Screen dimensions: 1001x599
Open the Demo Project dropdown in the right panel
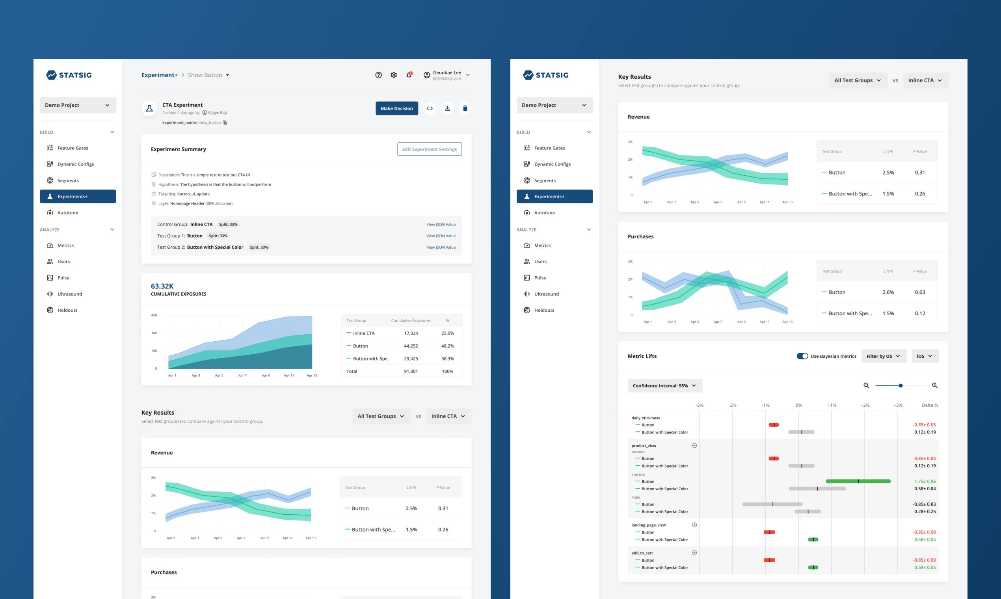pyautogui.click(x=554, y=105)
